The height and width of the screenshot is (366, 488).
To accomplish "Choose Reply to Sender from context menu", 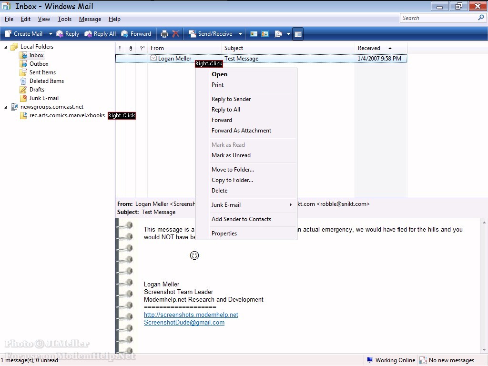I will (246, 99).
